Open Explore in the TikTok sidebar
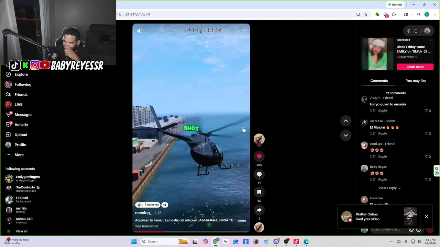440x247 pixels. point(21,74)
